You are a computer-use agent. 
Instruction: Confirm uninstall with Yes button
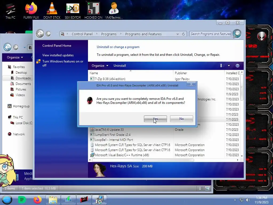155,119
